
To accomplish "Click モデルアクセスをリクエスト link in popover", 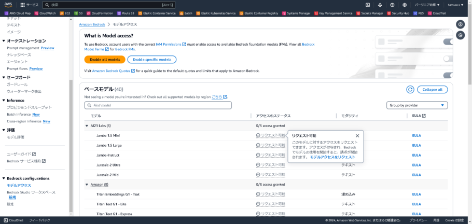I will pos(332,157).
